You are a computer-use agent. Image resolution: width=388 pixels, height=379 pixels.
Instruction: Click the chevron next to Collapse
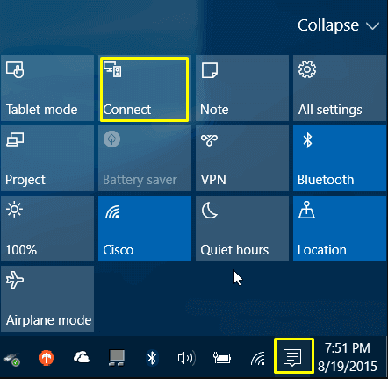(x=372, y=26)
